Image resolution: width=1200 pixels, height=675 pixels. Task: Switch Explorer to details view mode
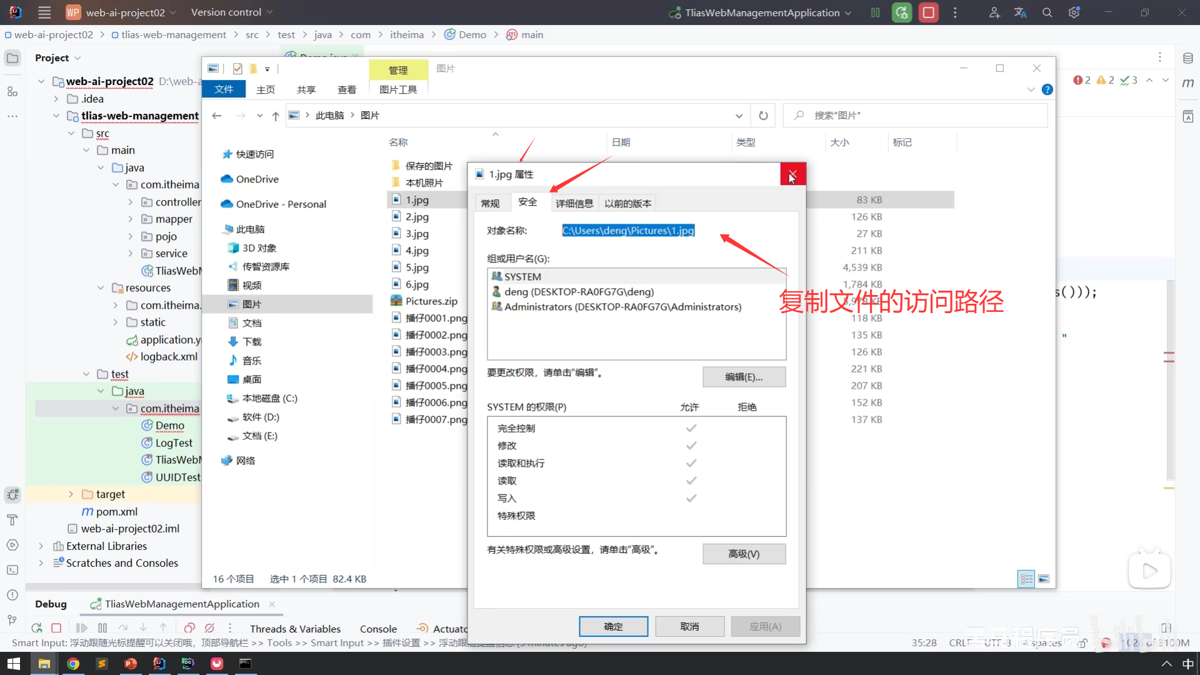click(x=1026, y=579)
